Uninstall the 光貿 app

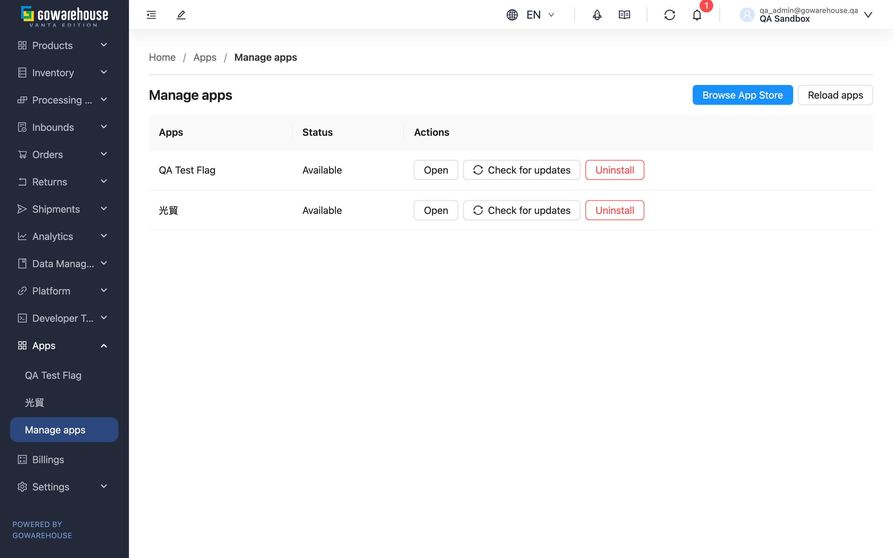point(615,210)
